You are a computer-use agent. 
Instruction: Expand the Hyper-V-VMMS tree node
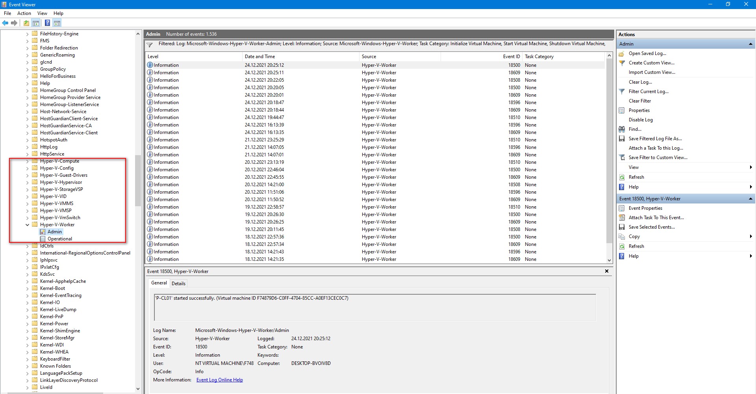tap(28, 203)
